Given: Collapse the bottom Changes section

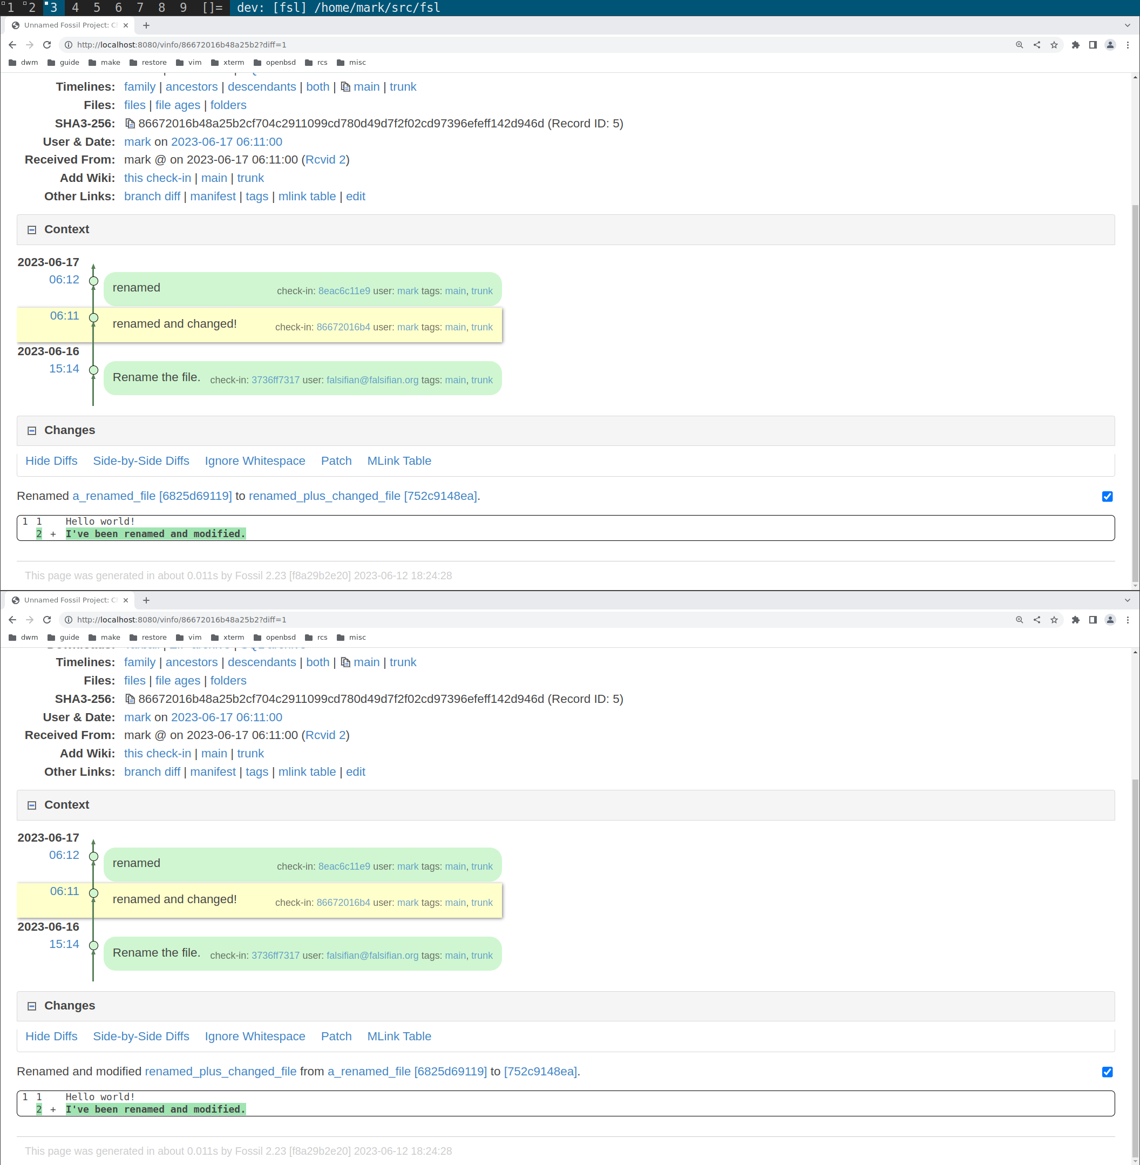Looking at the screenshot, I should pyautogui.click(x=32, y=1006).
